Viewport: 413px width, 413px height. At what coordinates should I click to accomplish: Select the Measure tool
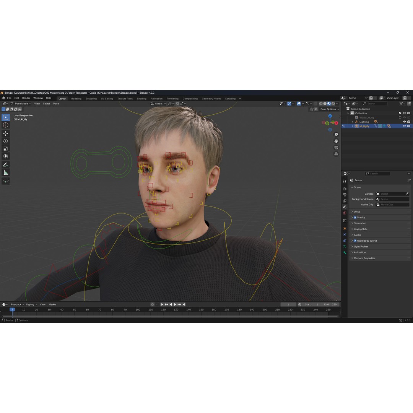[5, 172]
